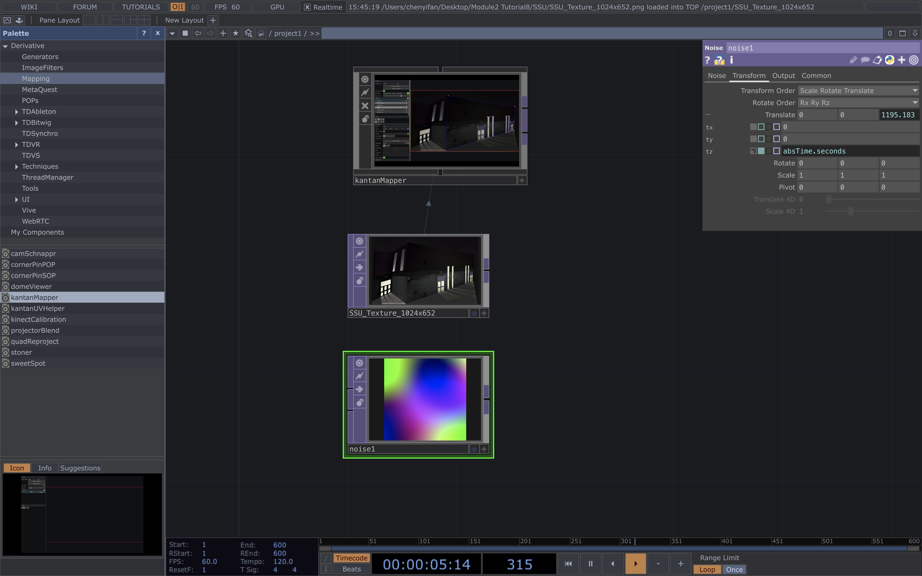
Task: Open the TUTORIALS link
Action: 140,7
